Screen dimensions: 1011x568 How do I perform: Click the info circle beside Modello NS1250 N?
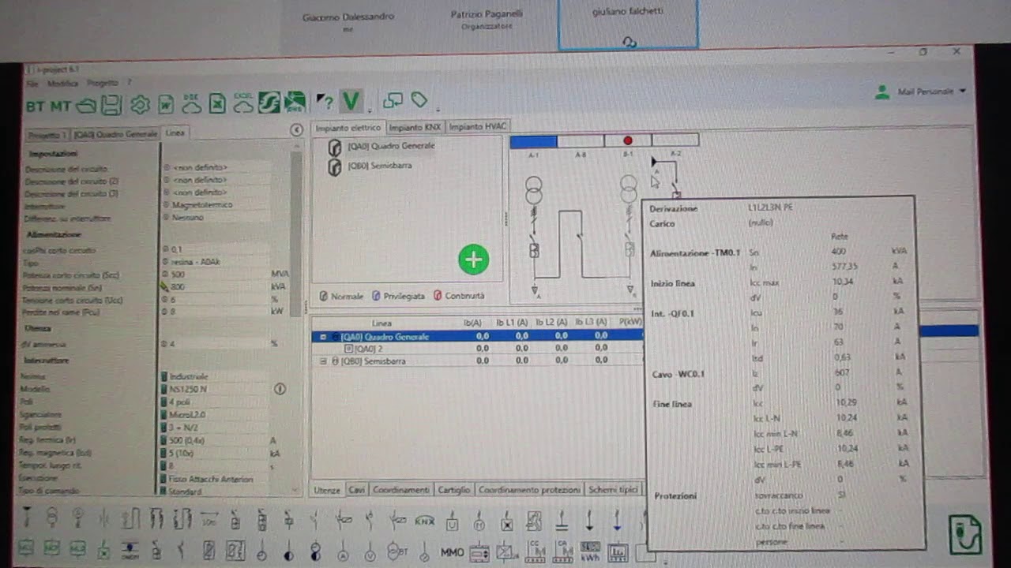[279, 389]
